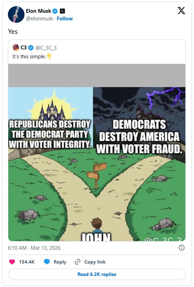The height and width of the screenshot is (287, 194).
Task: Like the post with the heart icon
Action: pyautogui.click(x=12, y=262)
